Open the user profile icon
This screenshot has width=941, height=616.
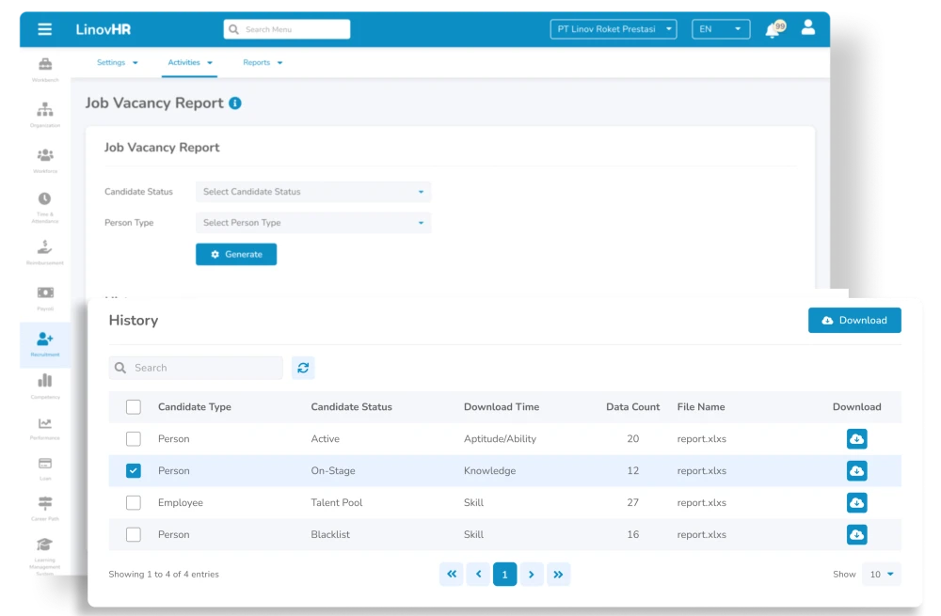click(x=807, y=27)
